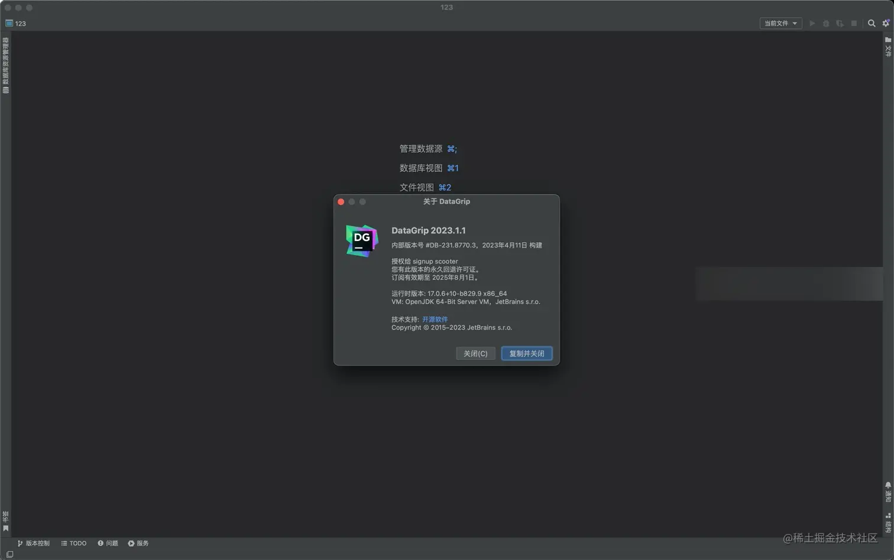The width and height of the screenshot is (894, 560).
Task: Click the 您有此版本的永久回退许可证 line
Action: (x=436, y=269)
